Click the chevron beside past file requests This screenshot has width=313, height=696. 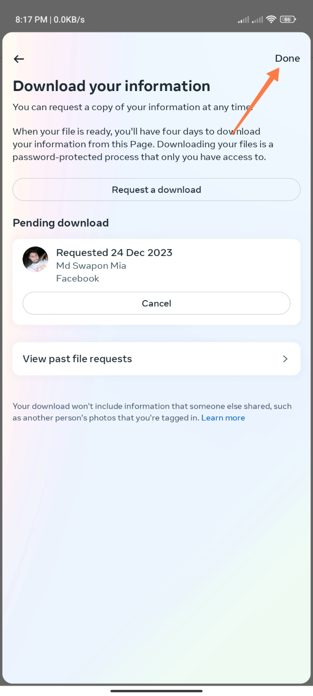click(x=285, y=359)
